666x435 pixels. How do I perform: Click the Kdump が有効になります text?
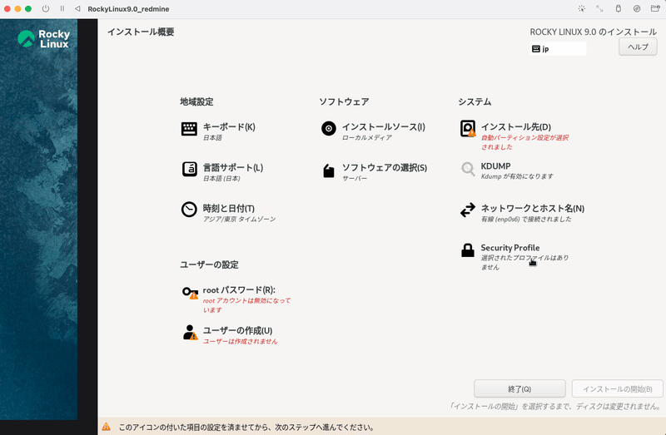[517, 176]
